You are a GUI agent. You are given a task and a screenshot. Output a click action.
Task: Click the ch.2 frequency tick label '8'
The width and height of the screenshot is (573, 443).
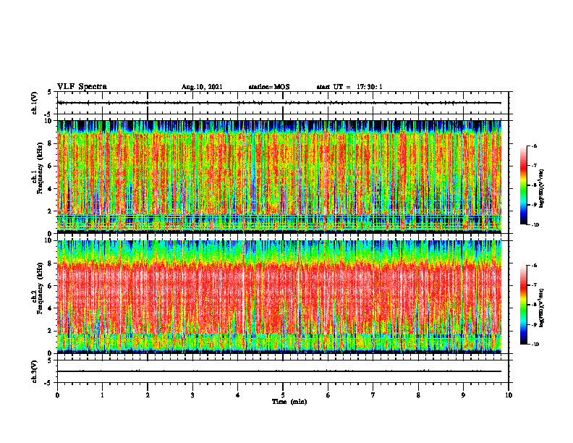51,263
